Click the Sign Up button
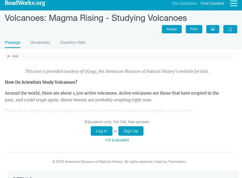 pyautogui.click(x=131, y=131)
